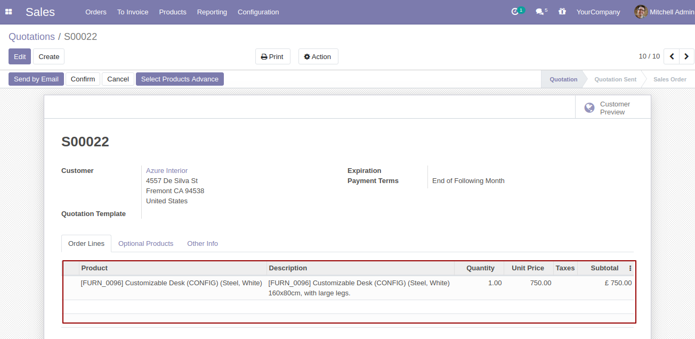Navigate to Quotations breadcrumb
The width and height of the screenshot is (695, 339).
pos(31,37)
